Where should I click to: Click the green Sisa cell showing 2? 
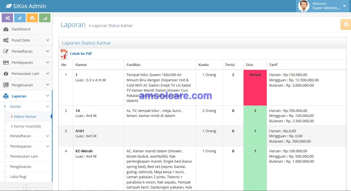[x=255, y=116]
